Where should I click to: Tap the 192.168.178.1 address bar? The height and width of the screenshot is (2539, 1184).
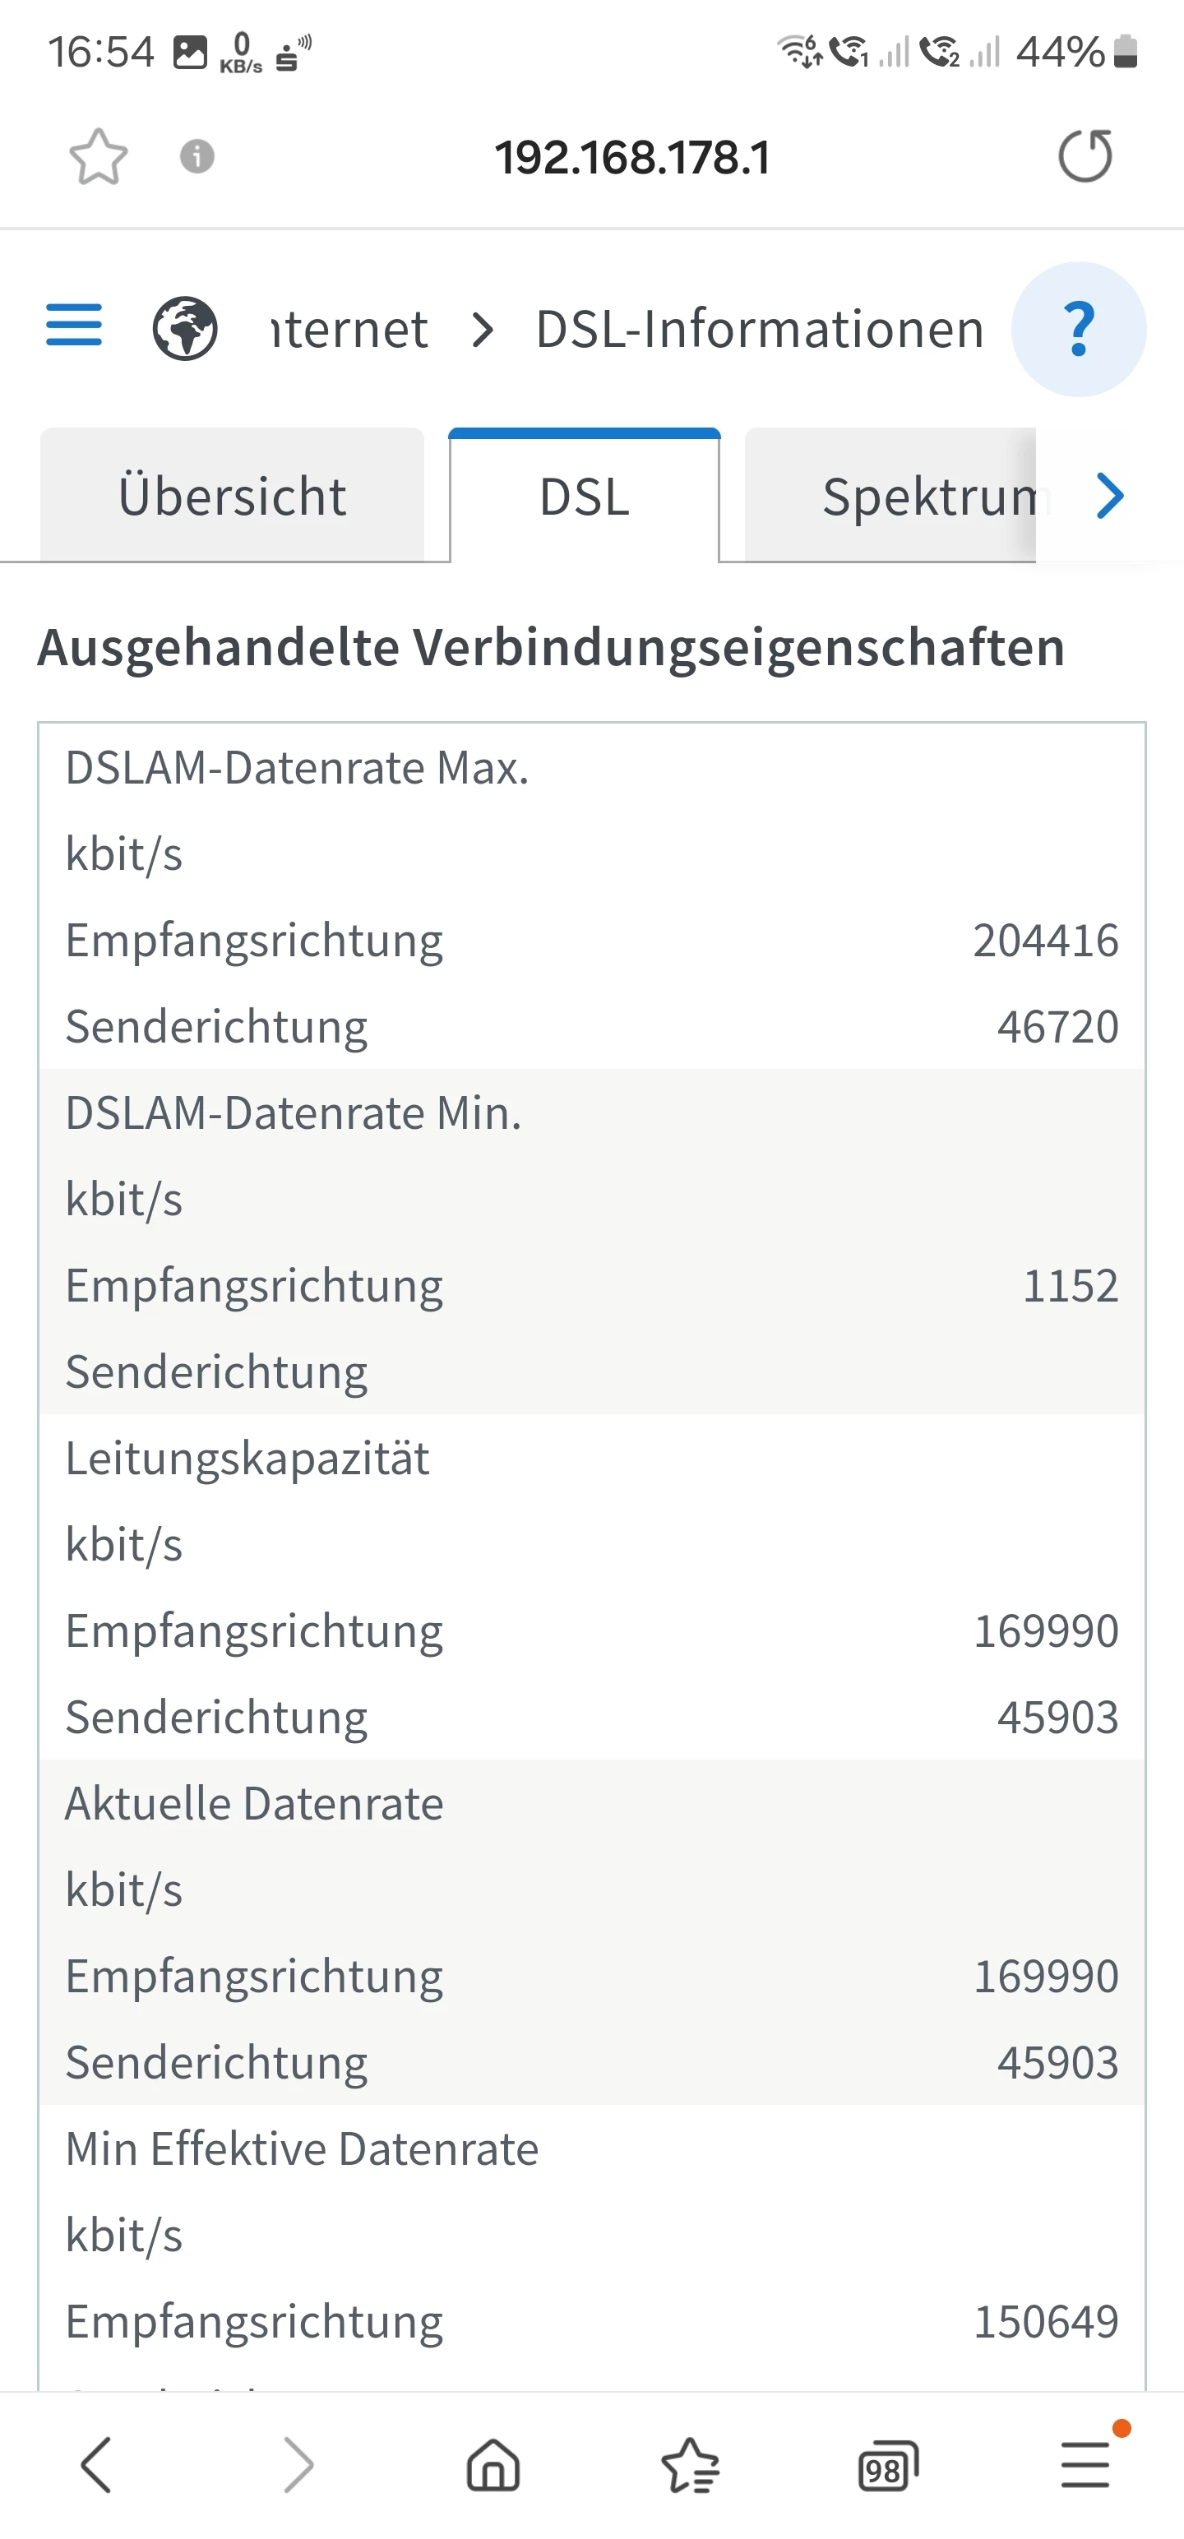632,158
